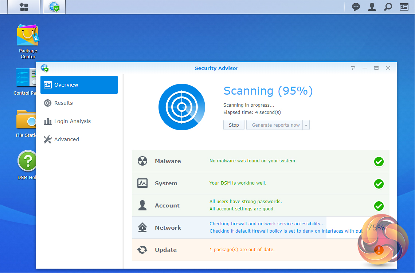Expand the Generate reports dropdown arrow
Screen dimensions: 415x273
306,125
